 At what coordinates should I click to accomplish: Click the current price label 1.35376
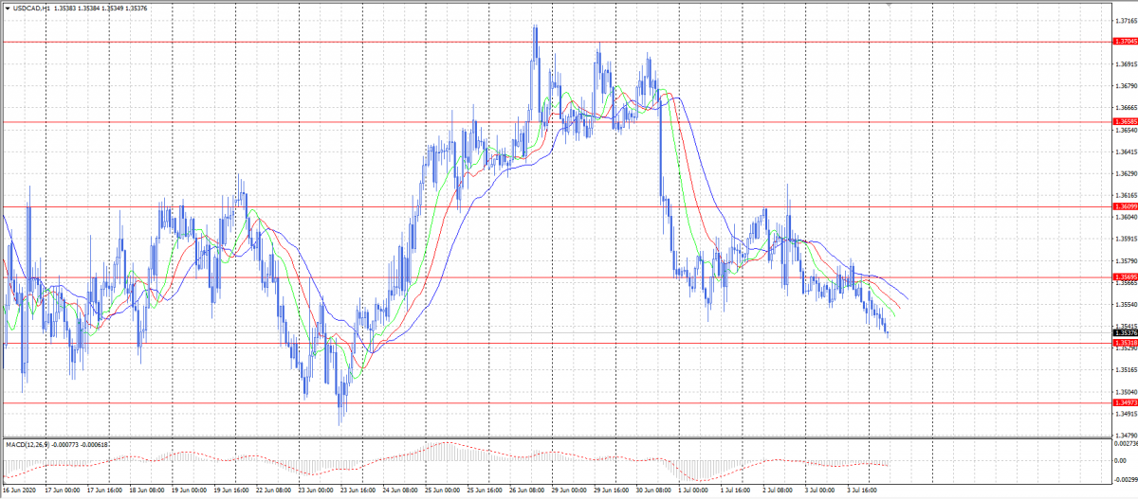point(1125,333)
